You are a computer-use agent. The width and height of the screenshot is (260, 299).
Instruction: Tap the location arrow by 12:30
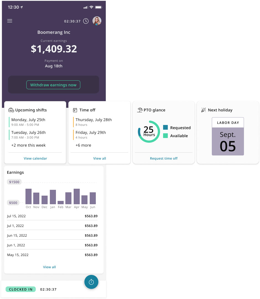[x=22, y=7]
